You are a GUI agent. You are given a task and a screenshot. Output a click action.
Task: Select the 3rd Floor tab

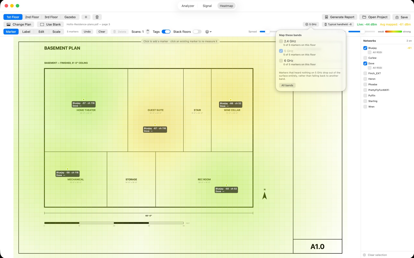pos(51,17)
